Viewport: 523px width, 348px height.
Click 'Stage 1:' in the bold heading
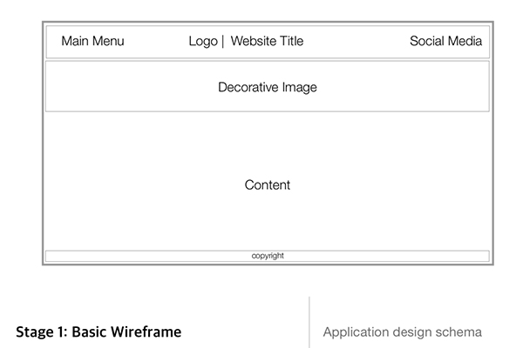click(x=41, y=332)
